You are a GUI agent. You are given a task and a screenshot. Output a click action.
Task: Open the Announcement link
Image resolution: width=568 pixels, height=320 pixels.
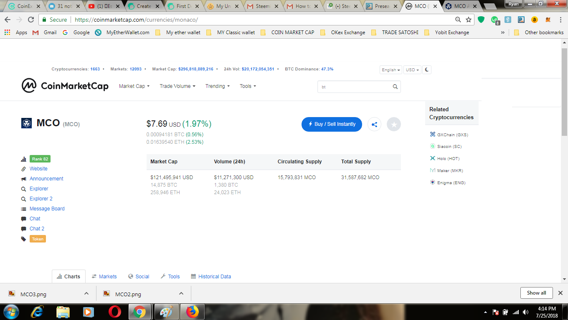[46, 179]
